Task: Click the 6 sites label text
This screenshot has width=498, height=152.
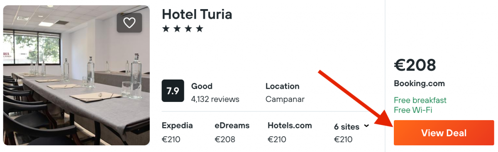Action: pyautogui.click(x=347, y=127)
